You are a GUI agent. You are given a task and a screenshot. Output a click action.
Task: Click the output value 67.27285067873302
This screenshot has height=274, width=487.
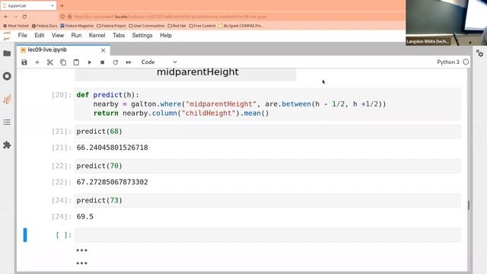click(x=112, y=182)
